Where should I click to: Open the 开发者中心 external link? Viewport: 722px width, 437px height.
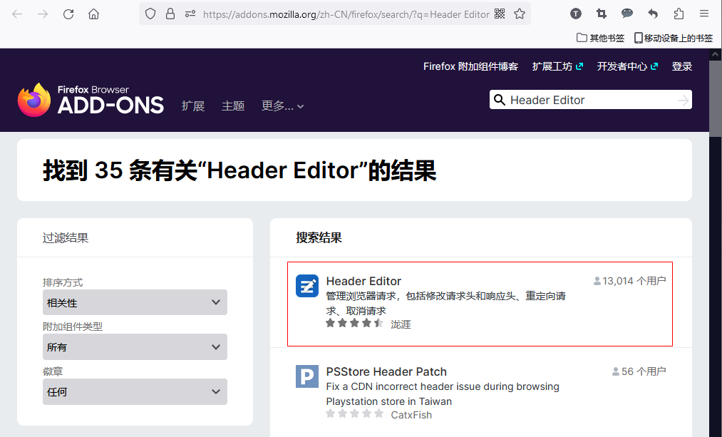[627, 66]
